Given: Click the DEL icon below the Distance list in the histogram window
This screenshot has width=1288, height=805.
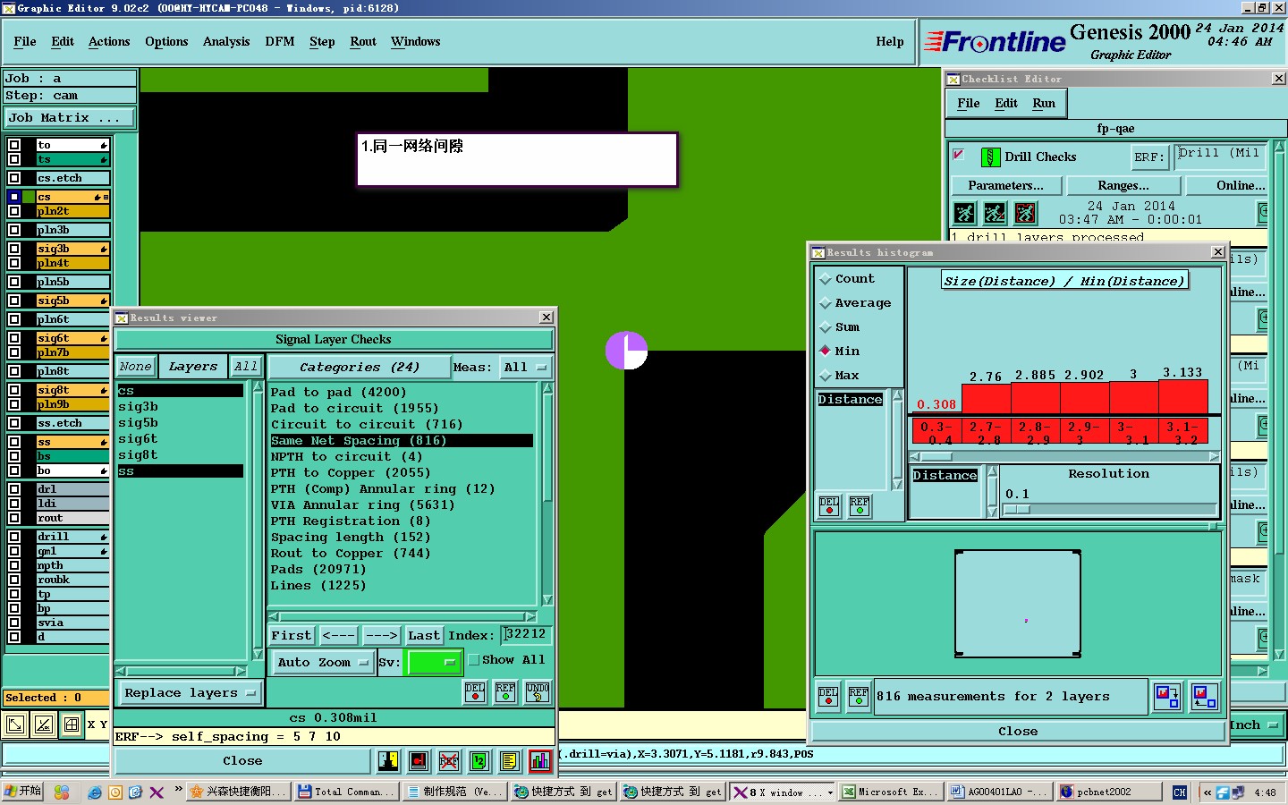Looking at the screenshot, I should pyautogui.click(x=829, y=506).
